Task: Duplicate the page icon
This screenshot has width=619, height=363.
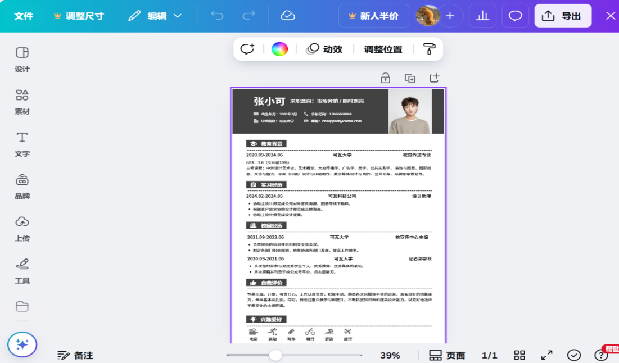Action: tap(410, 78)
